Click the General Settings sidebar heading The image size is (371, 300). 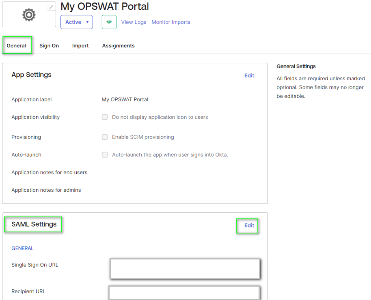(296, 66)
